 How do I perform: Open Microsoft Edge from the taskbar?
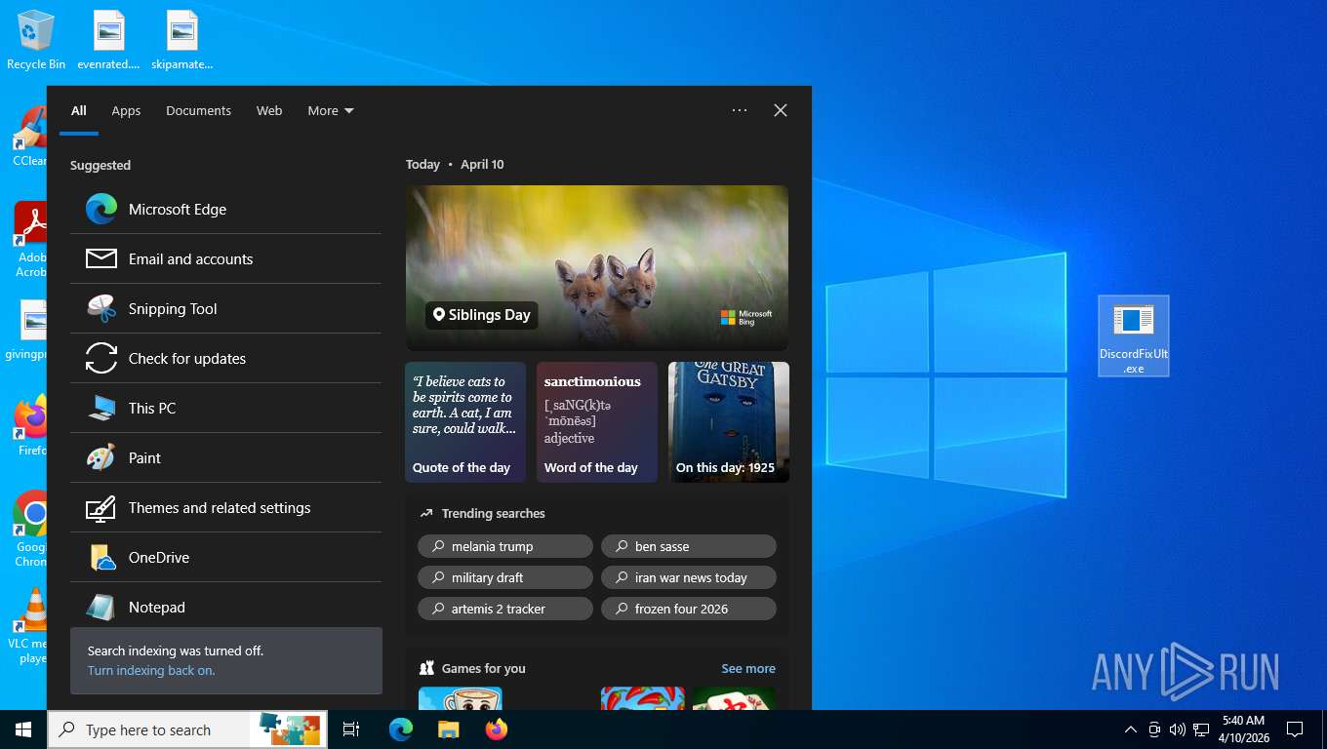pos(401,729)
